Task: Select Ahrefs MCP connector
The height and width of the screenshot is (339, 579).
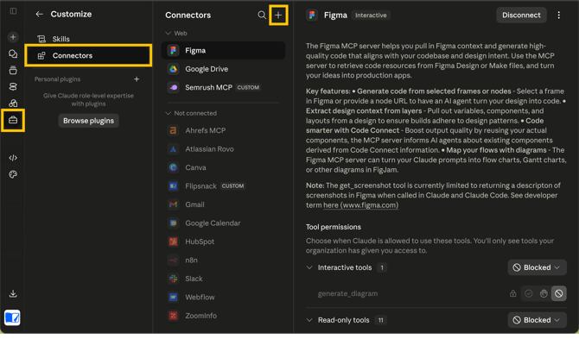Action: [x=223, y=130]
